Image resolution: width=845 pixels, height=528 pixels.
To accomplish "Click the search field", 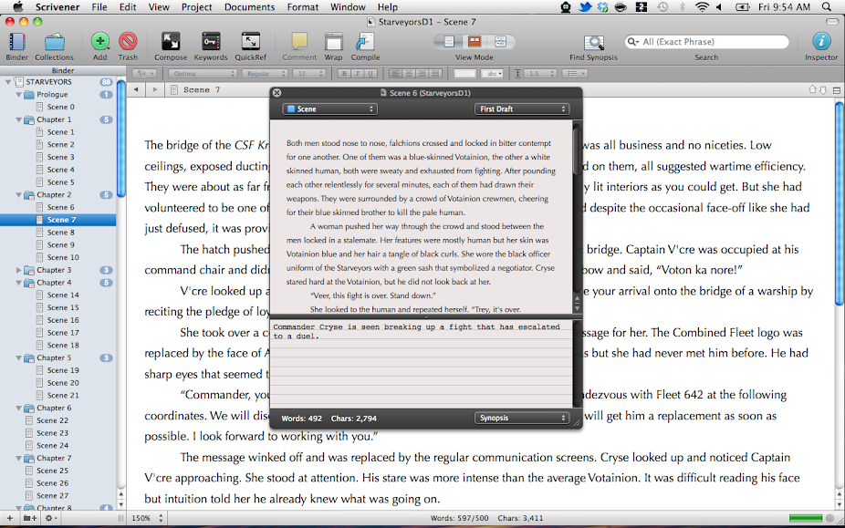I will [706, 41].
